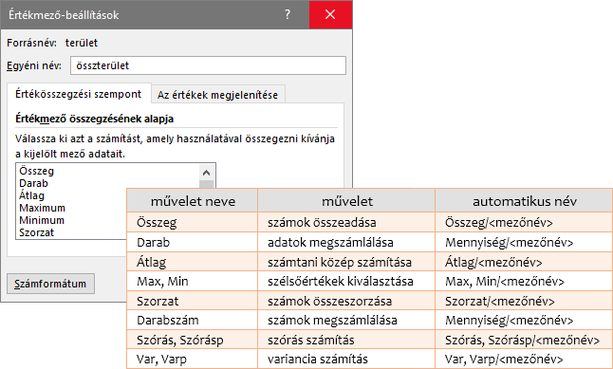Click the művelet column header
613x369 pixels.
click(346, 201)
